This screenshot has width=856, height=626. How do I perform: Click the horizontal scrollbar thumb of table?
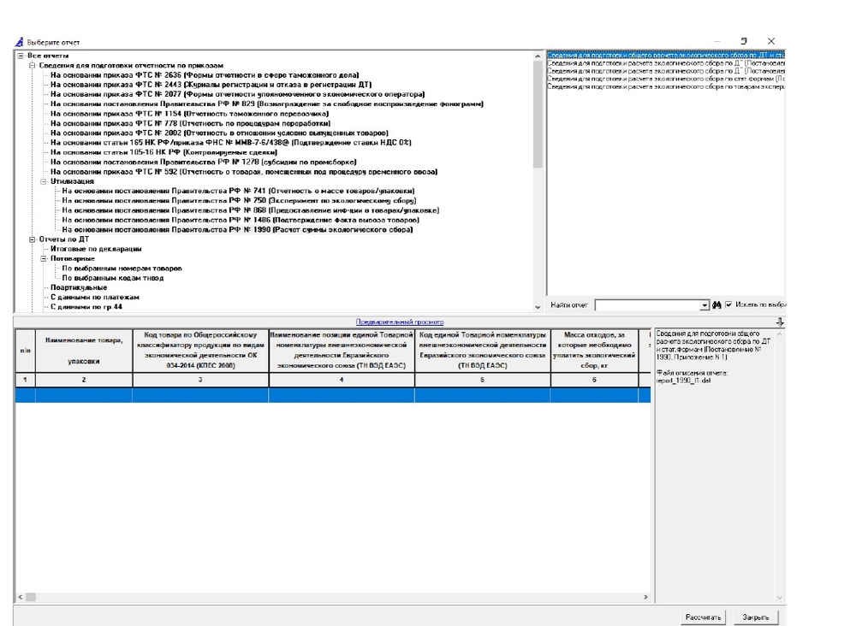point(31,598)
